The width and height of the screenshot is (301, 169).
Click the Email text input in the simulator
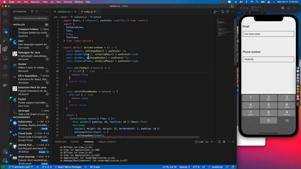click(268, 34)
